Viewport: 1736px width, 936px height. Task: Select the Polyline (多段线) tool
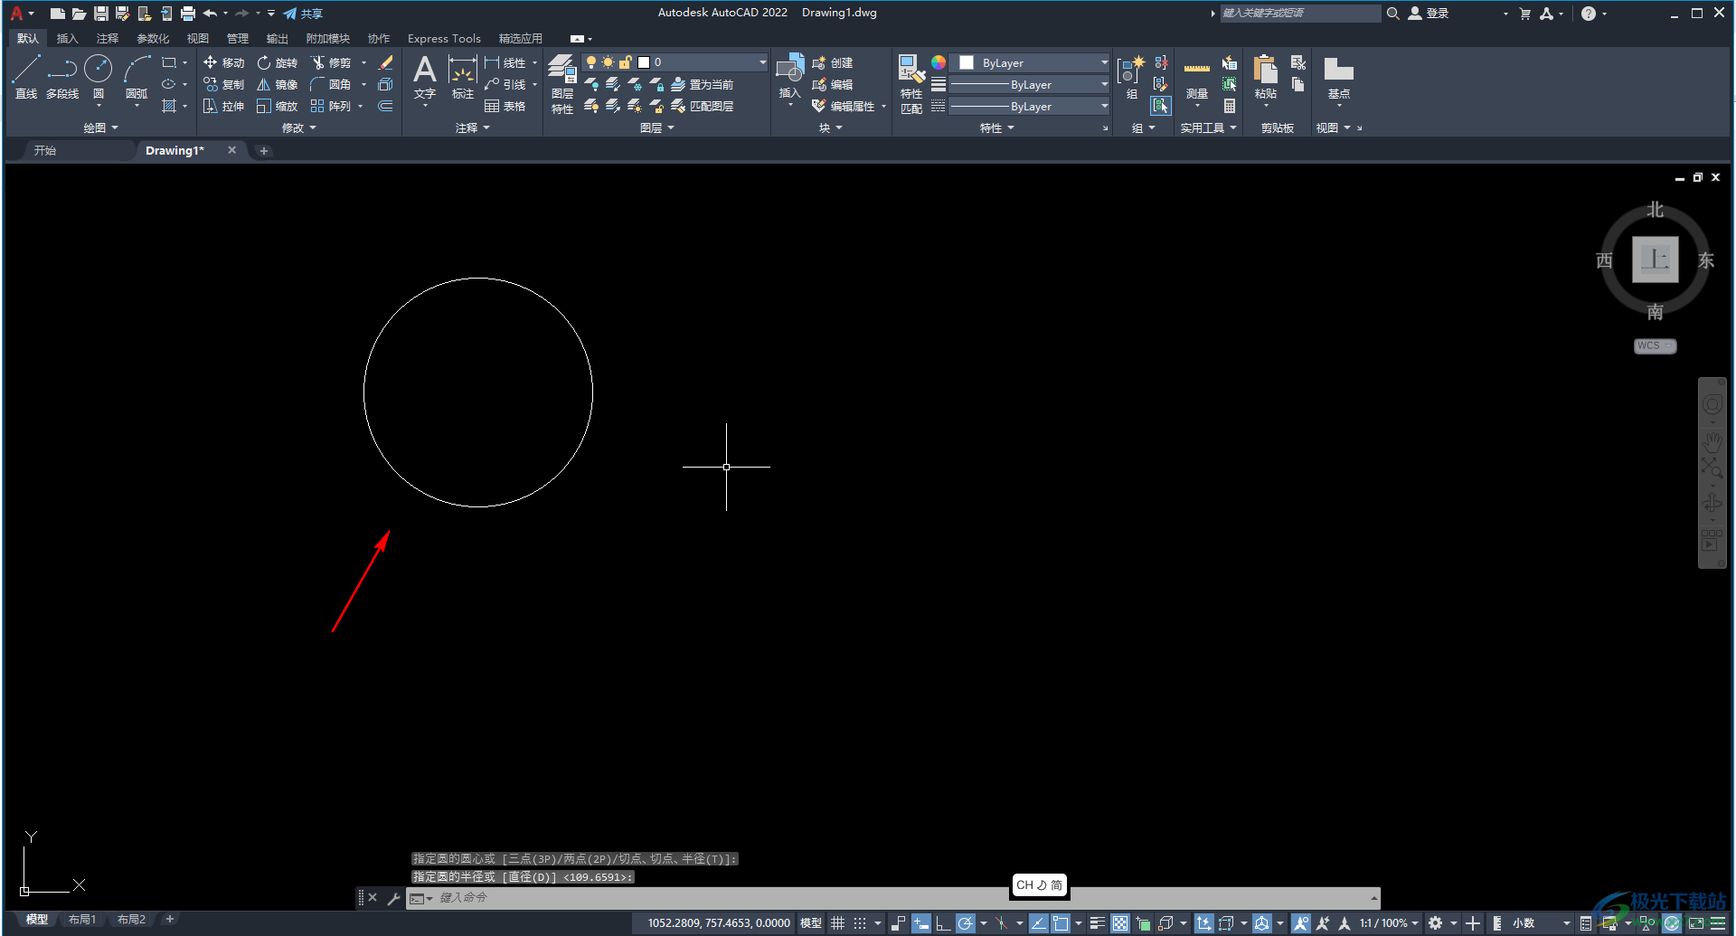(x=62, y=76)
